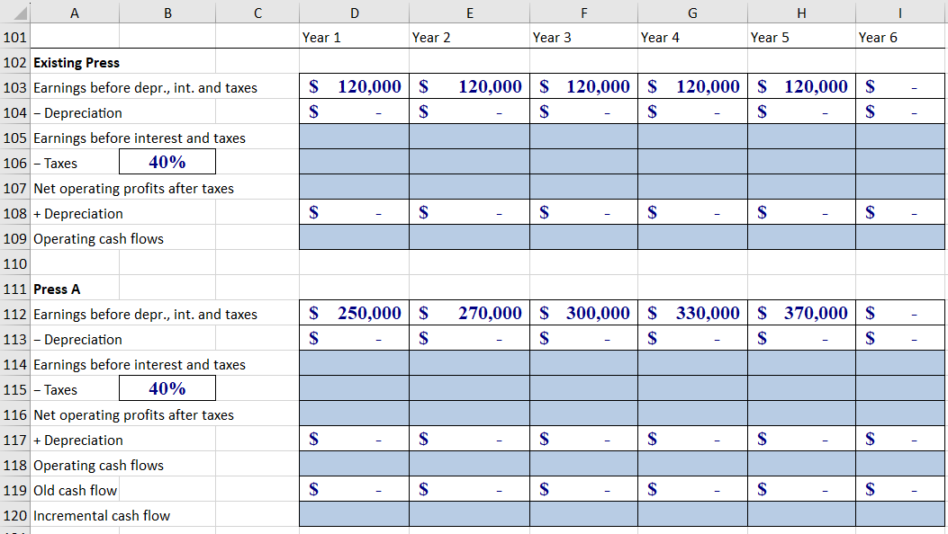Select row 106 header
The image size is (948, 534).
(x=15, y=163)
